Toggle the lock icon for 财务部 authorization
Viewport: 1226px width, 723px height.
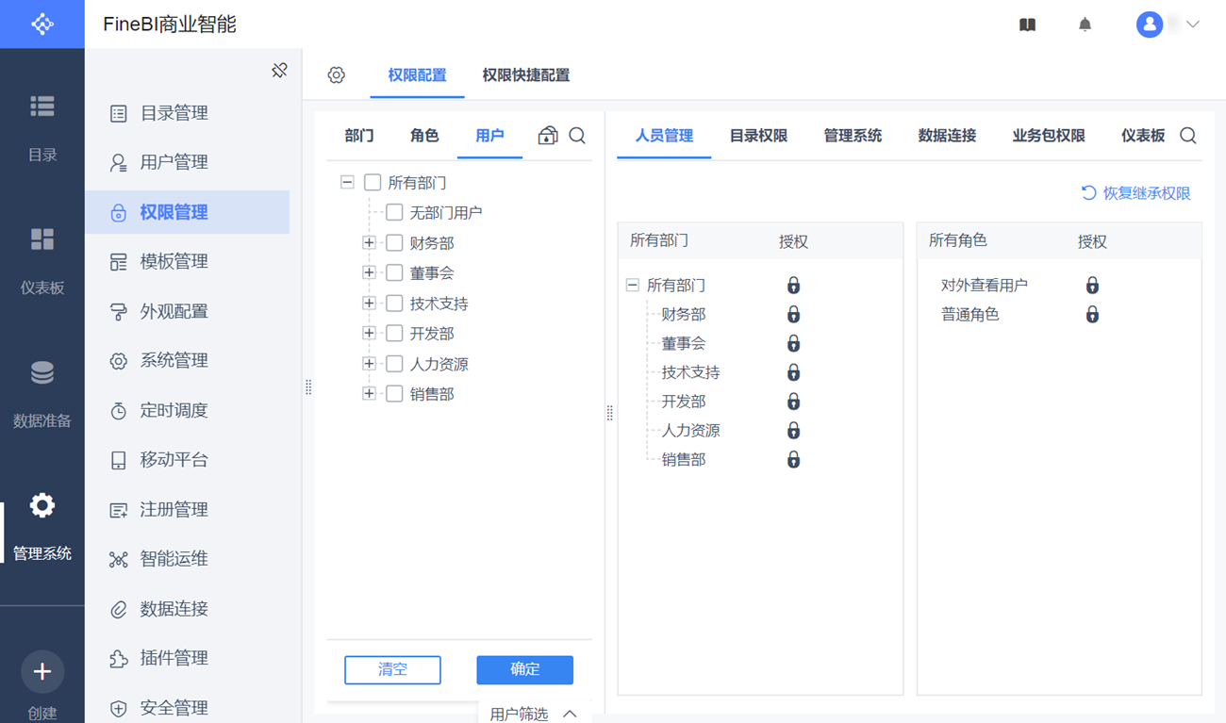(793, 314)
